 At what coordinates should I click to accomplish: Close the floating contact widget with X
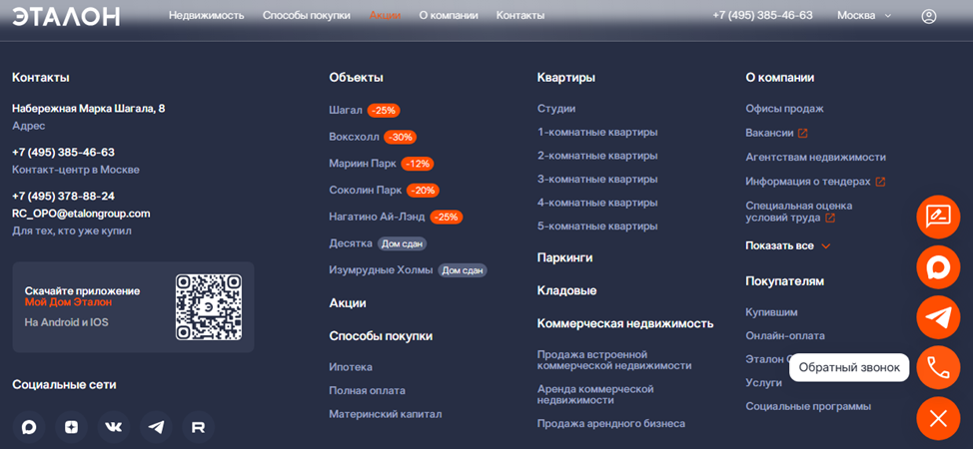pyautogui.click(x=938, y=418)
